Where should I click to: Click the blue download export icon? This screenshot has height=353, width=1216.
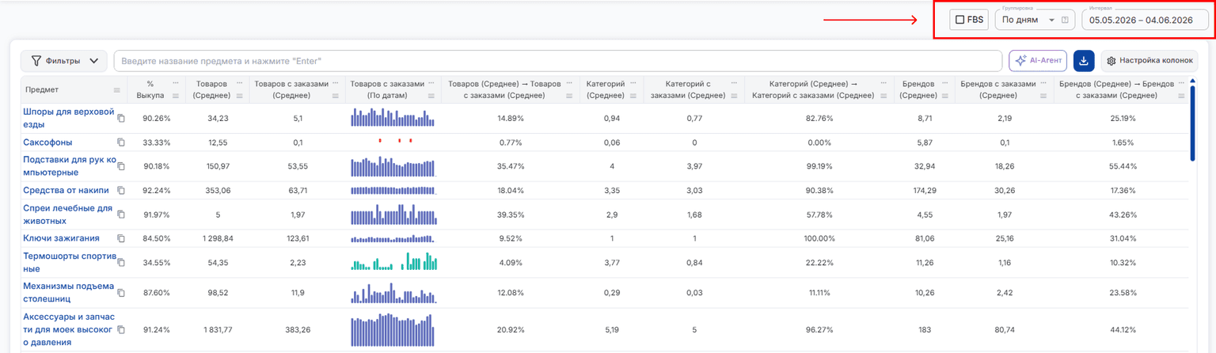(x=1084, y=61)
